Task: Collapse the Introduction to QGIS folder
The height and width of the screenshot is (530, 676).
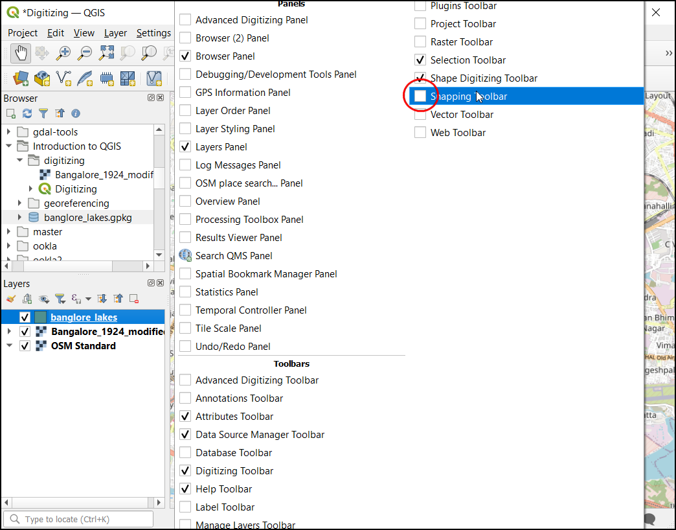Action: tap(8, 146)
